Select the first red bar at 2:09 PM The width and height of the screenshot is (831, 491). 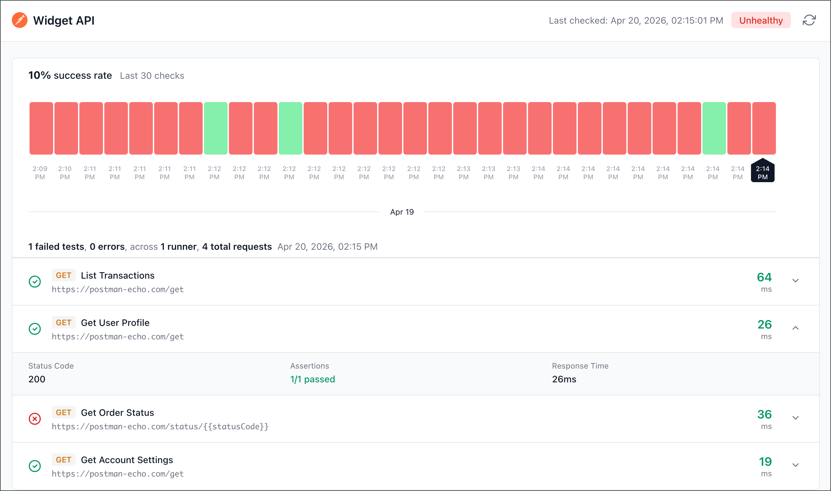41,128
